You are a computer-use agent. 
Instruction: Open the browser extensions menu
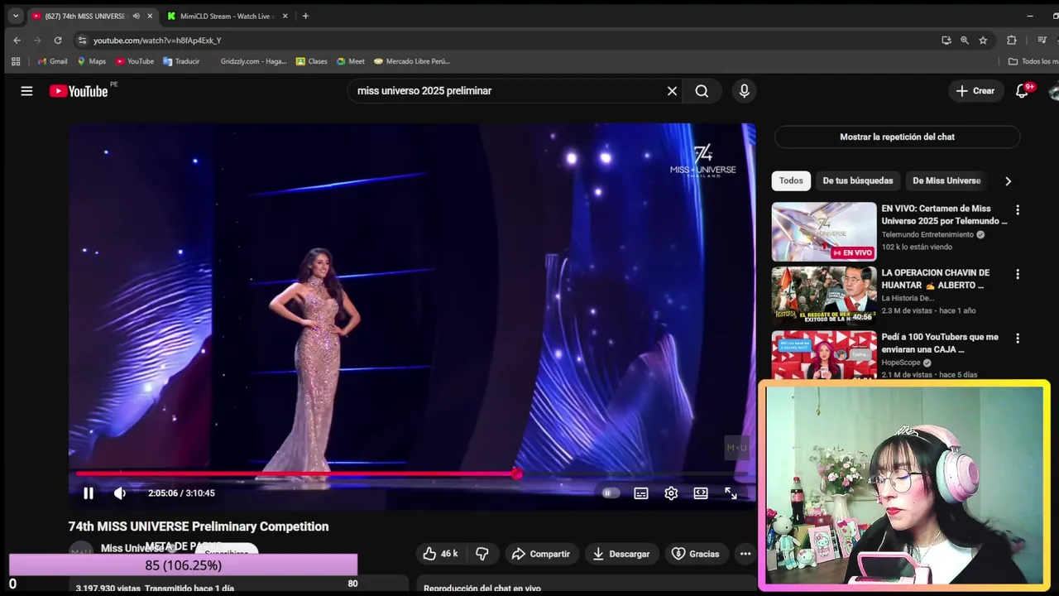pyautogui.click(x=1011, y=40)
